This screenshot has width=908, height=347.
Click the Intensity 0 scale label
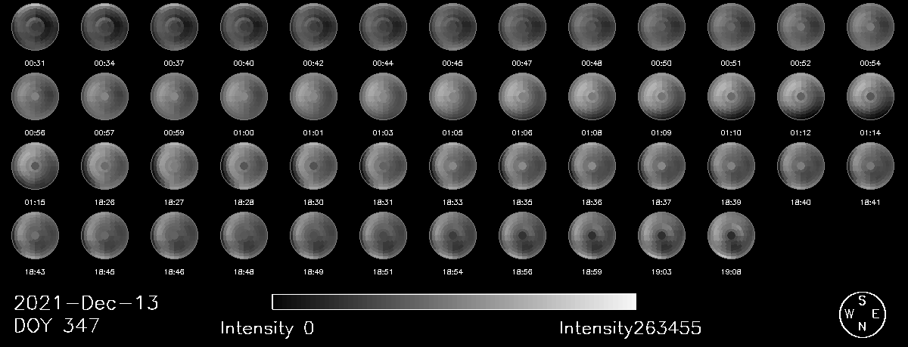tap(267, 328)
